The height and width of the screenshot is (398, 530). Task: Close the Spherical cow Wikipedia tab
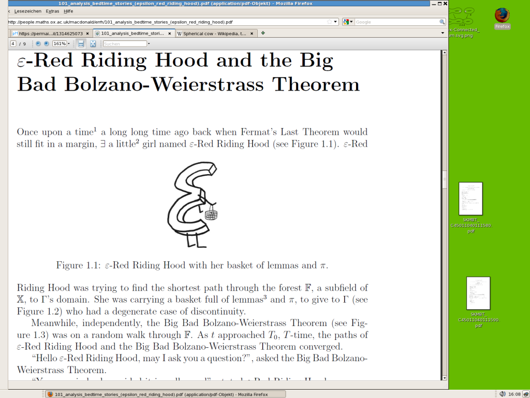pyautogui.click(x=253, y=33)
